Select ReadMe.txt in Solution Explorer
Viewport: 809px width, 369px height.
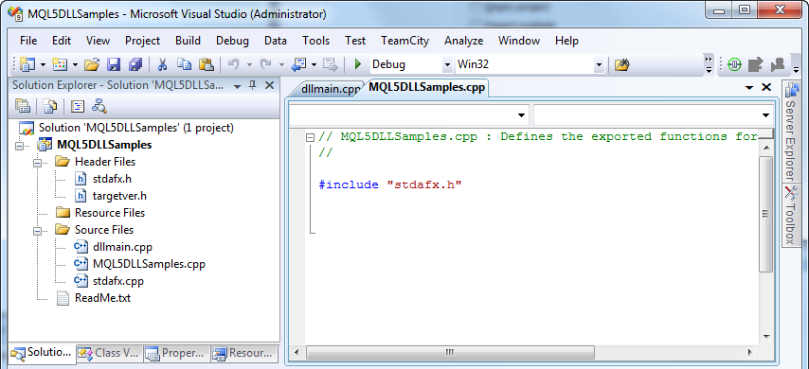coord(102,298)
